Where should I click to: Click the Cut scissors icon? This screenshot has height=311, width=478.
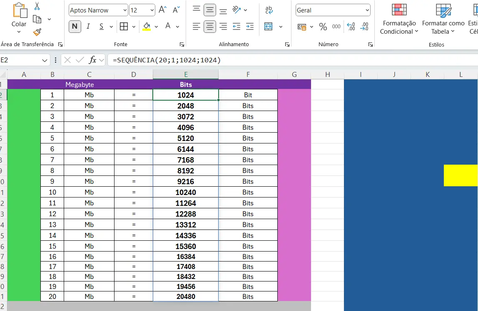point(37,6)
